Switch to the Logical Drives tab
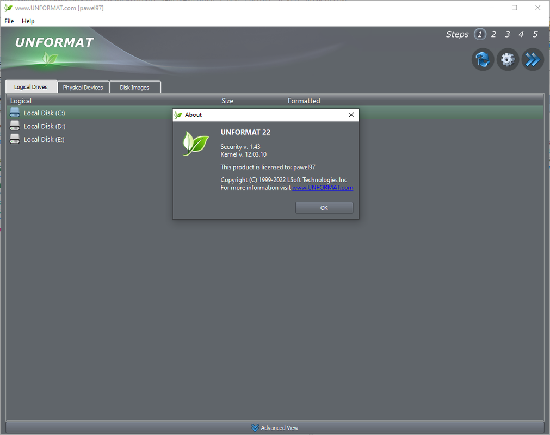Image resolution: width=550 pixels, height=435 pixels. point(31,87)
